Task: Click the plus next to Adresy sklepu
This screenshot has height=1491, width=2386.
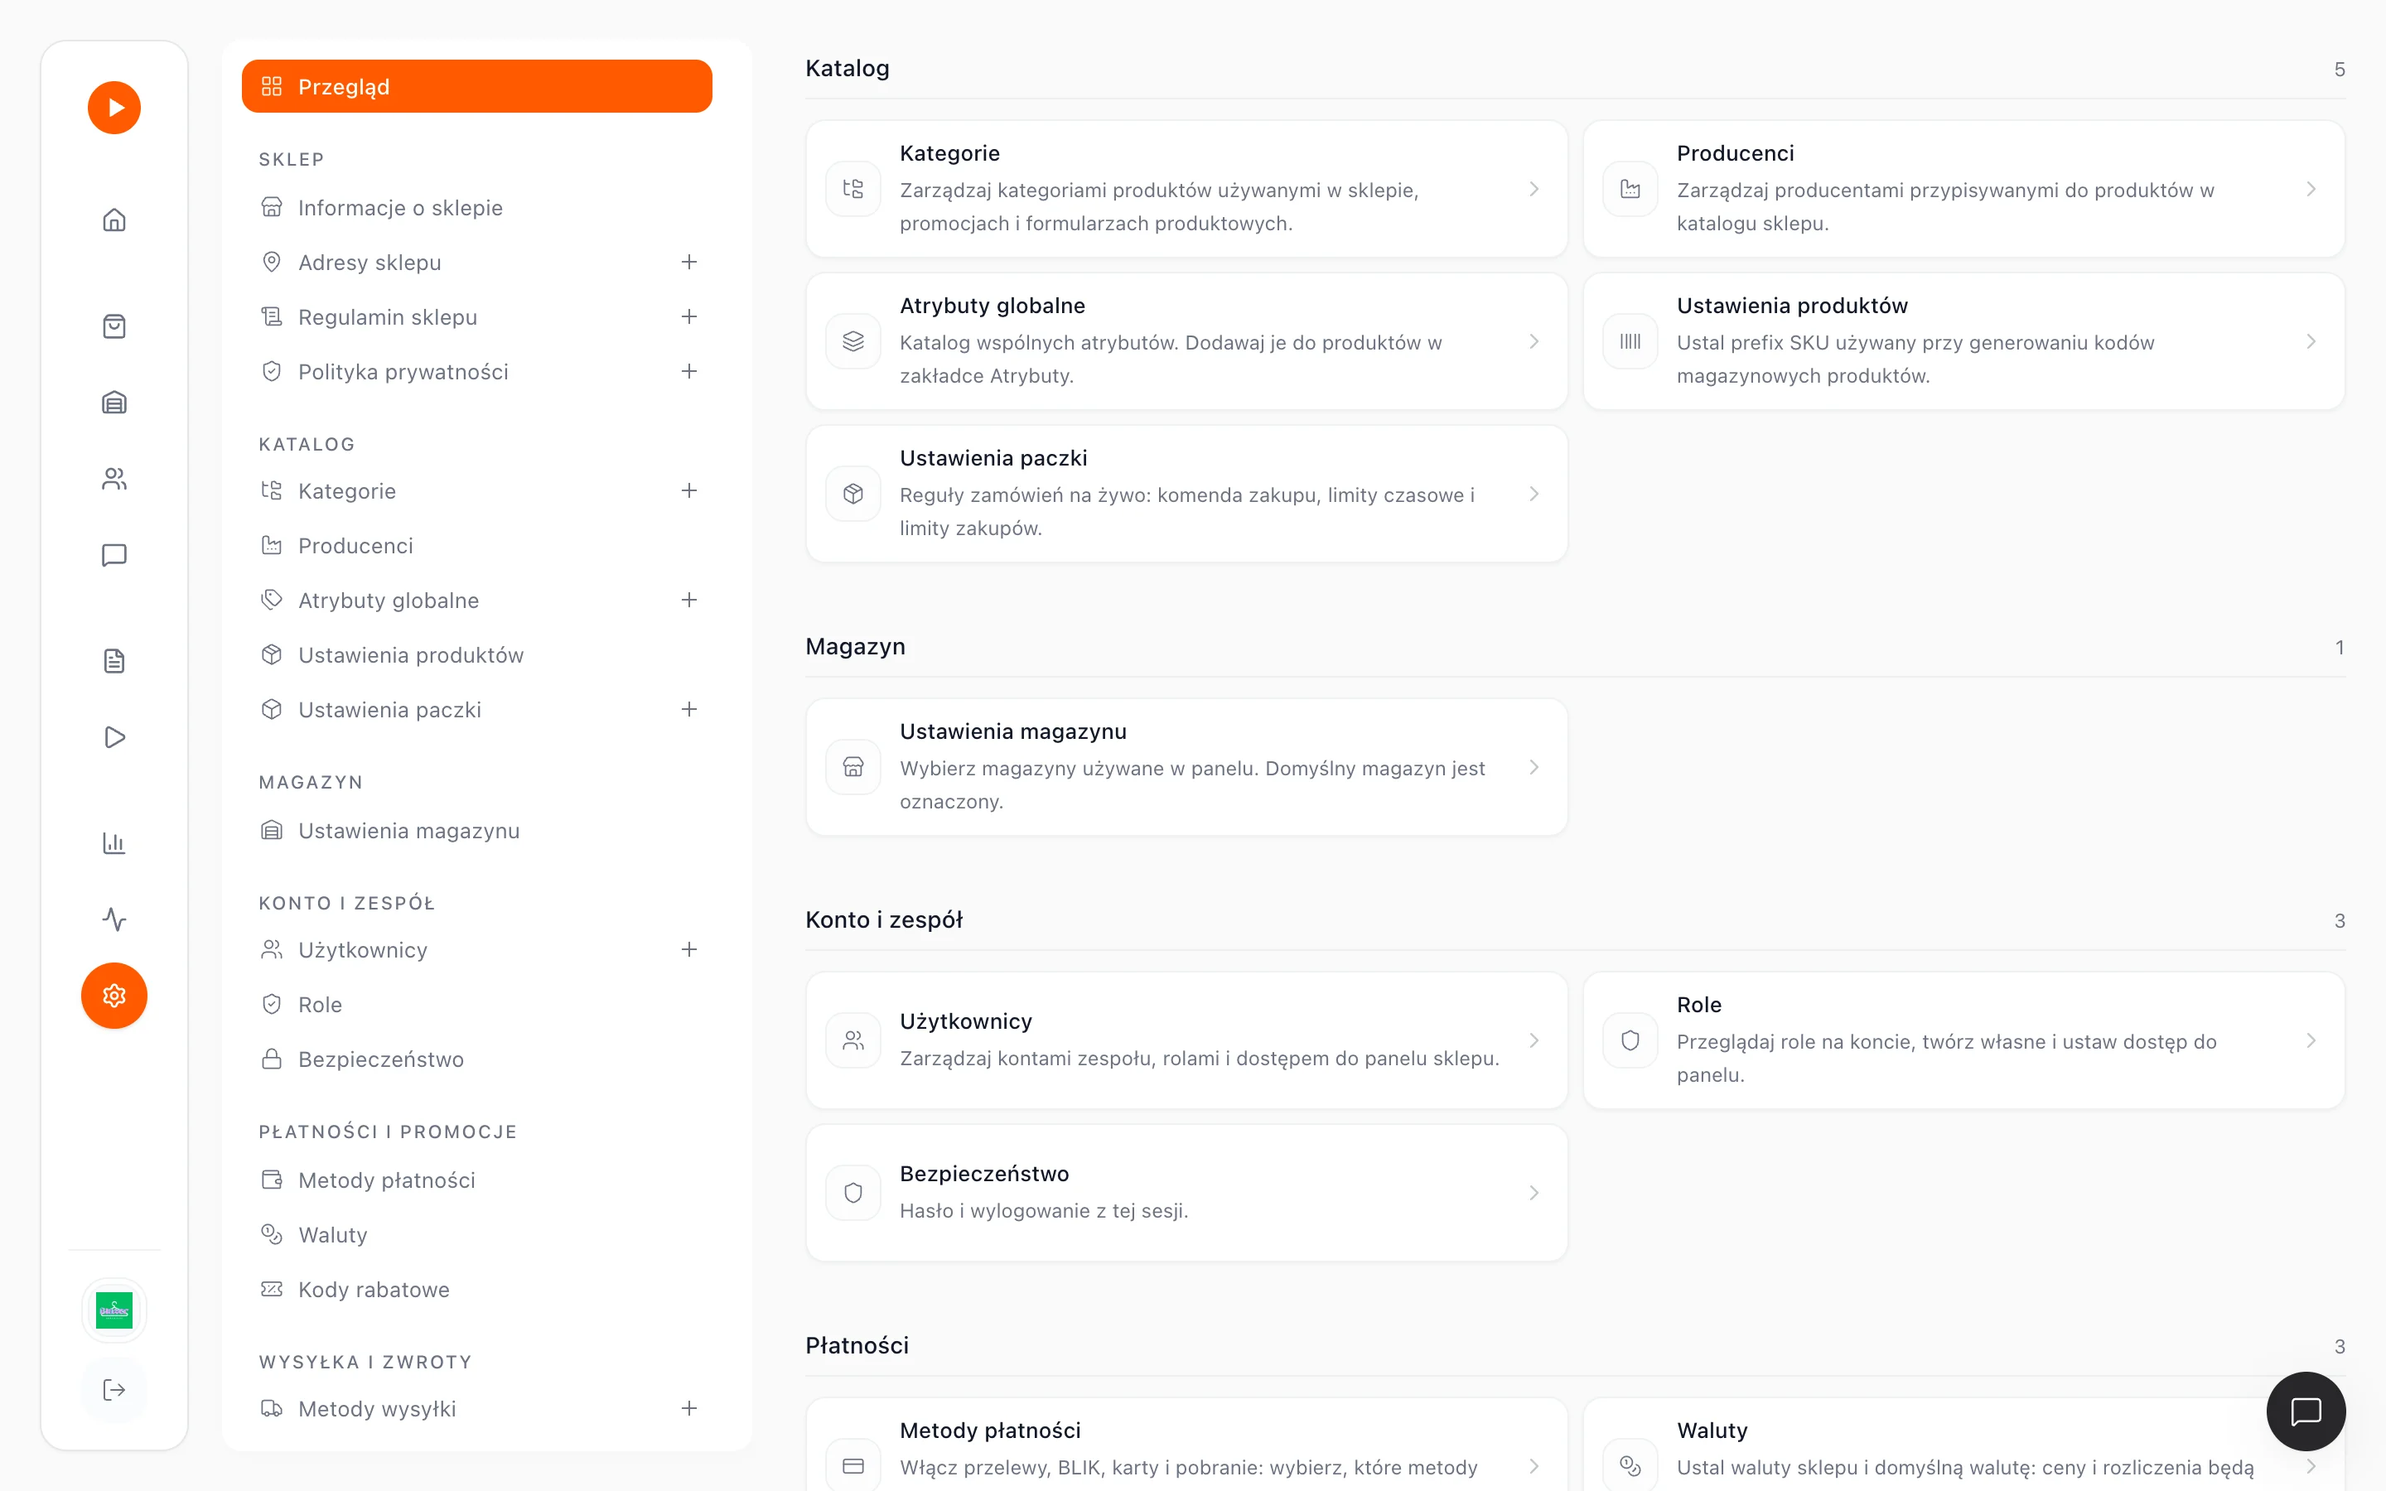Action: pyautogui.click(x=689, y=263)
